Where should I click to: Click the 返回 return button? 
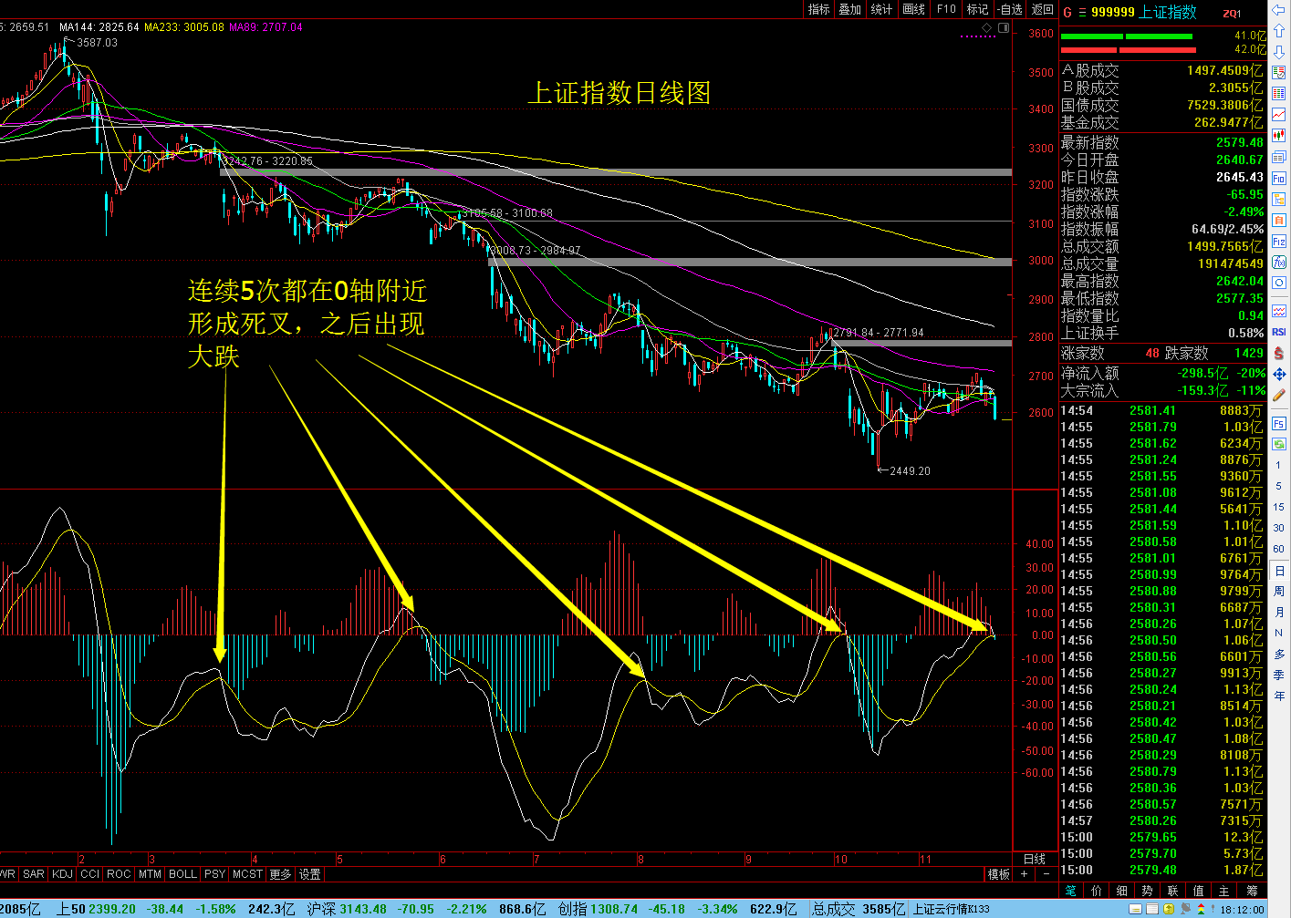tap(1042, 9)
